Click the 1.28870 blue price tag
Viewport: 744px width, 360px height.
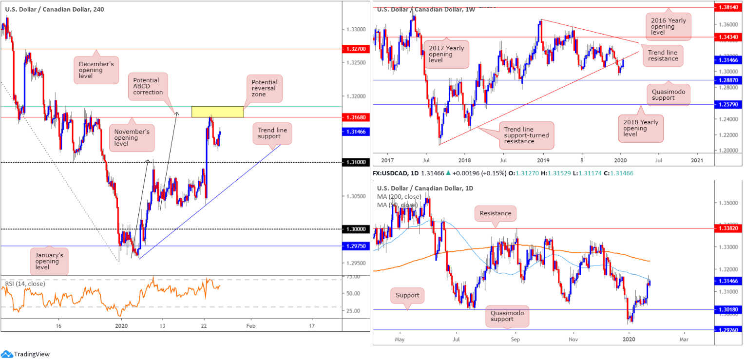(x=728, y=80)
